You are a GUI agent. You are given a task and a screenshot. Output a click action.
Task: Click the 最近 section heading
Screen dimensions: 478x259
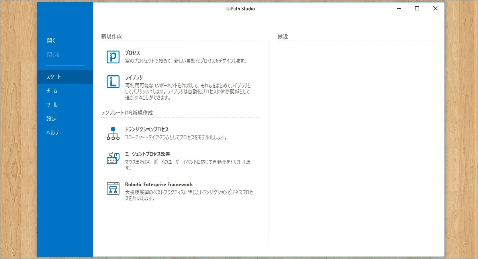pos(283,36)
